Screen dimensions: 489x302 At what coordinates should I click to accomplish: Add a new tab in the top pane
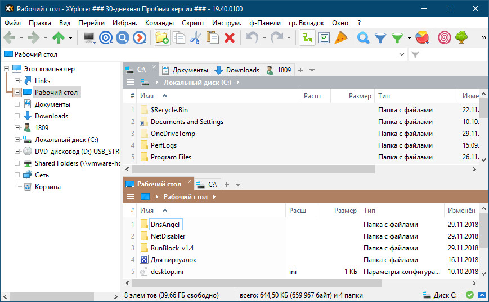point(300,70)
